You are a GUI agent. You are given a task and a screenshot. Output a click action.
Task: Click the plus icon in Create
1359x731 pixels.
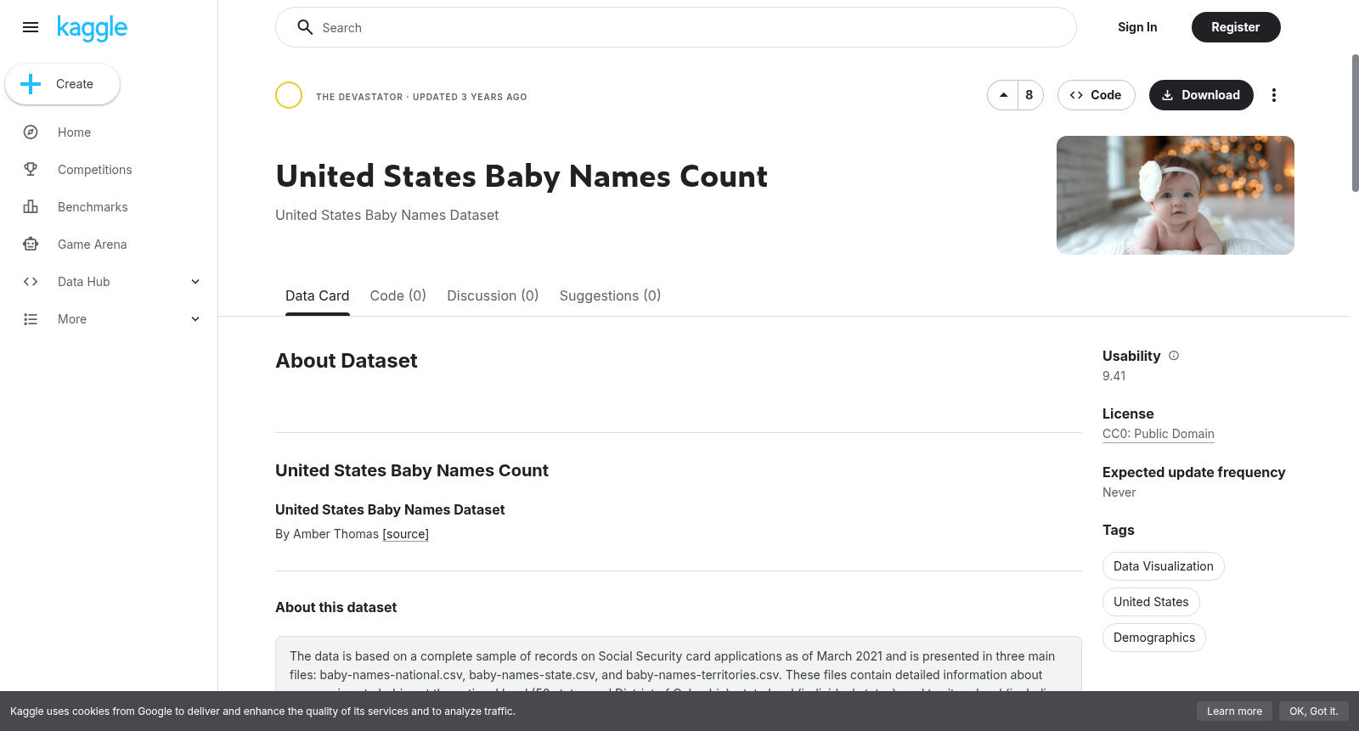(31, 84)
